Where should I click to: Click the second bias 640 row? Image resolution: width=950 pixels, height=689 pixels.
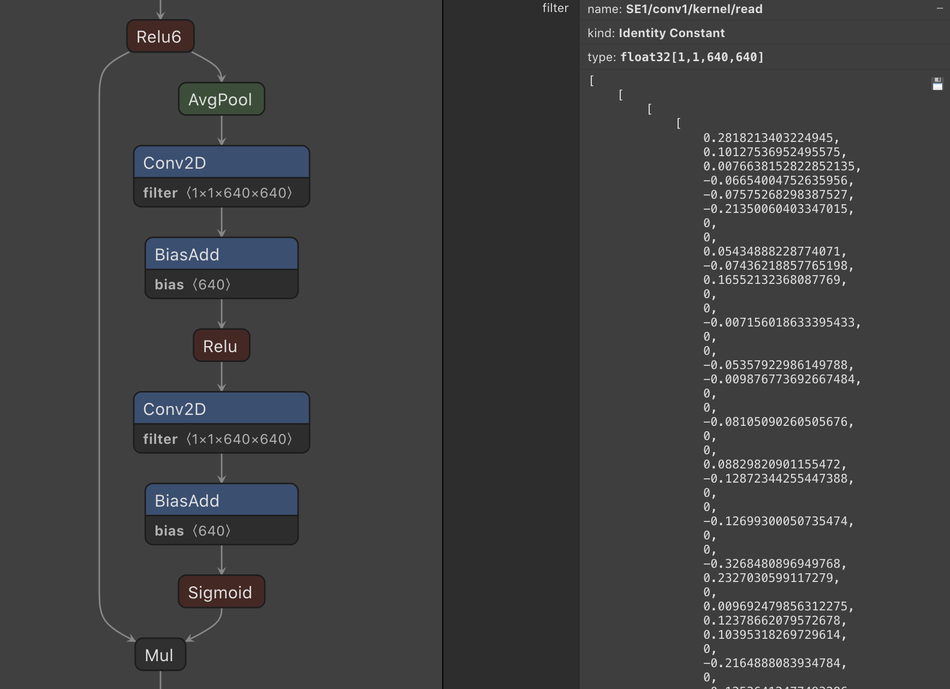point(222,531)
